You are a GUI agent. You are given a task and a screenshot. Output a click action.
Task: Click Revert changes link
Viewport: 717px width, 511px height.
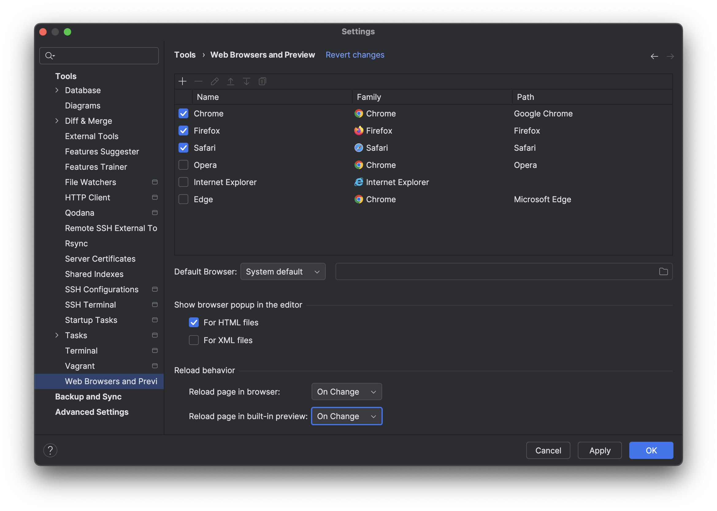(355, 55)
